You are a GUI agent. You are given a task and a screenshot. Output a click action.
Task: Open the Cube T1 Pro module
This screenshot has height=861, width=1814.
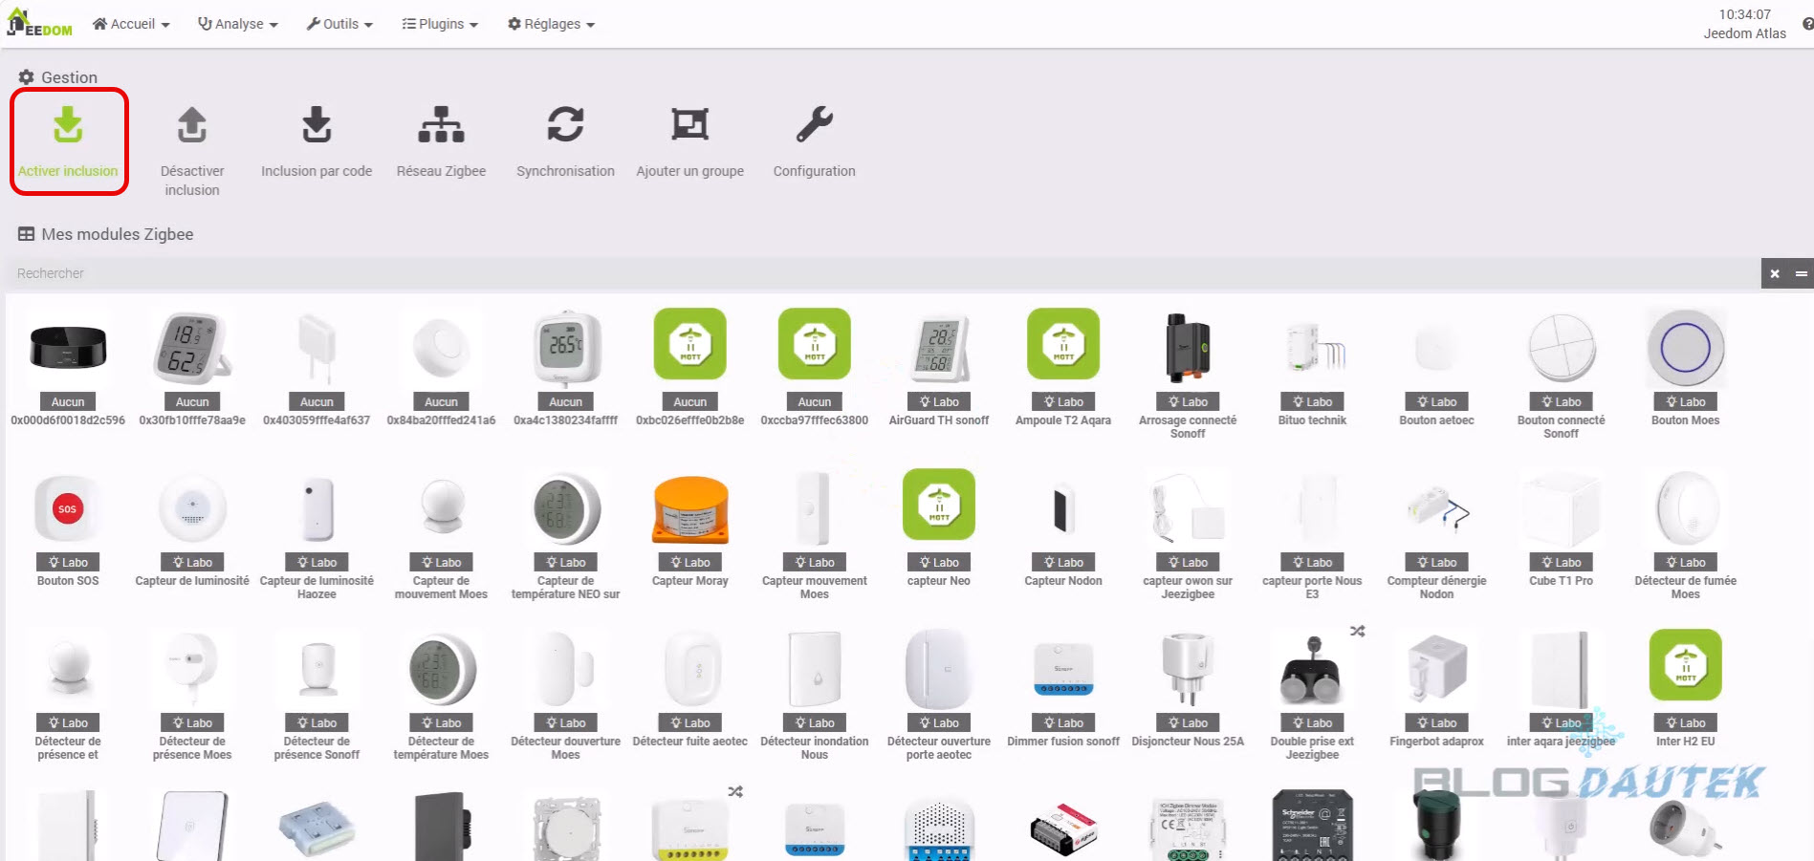click(x=1561, y=528)
